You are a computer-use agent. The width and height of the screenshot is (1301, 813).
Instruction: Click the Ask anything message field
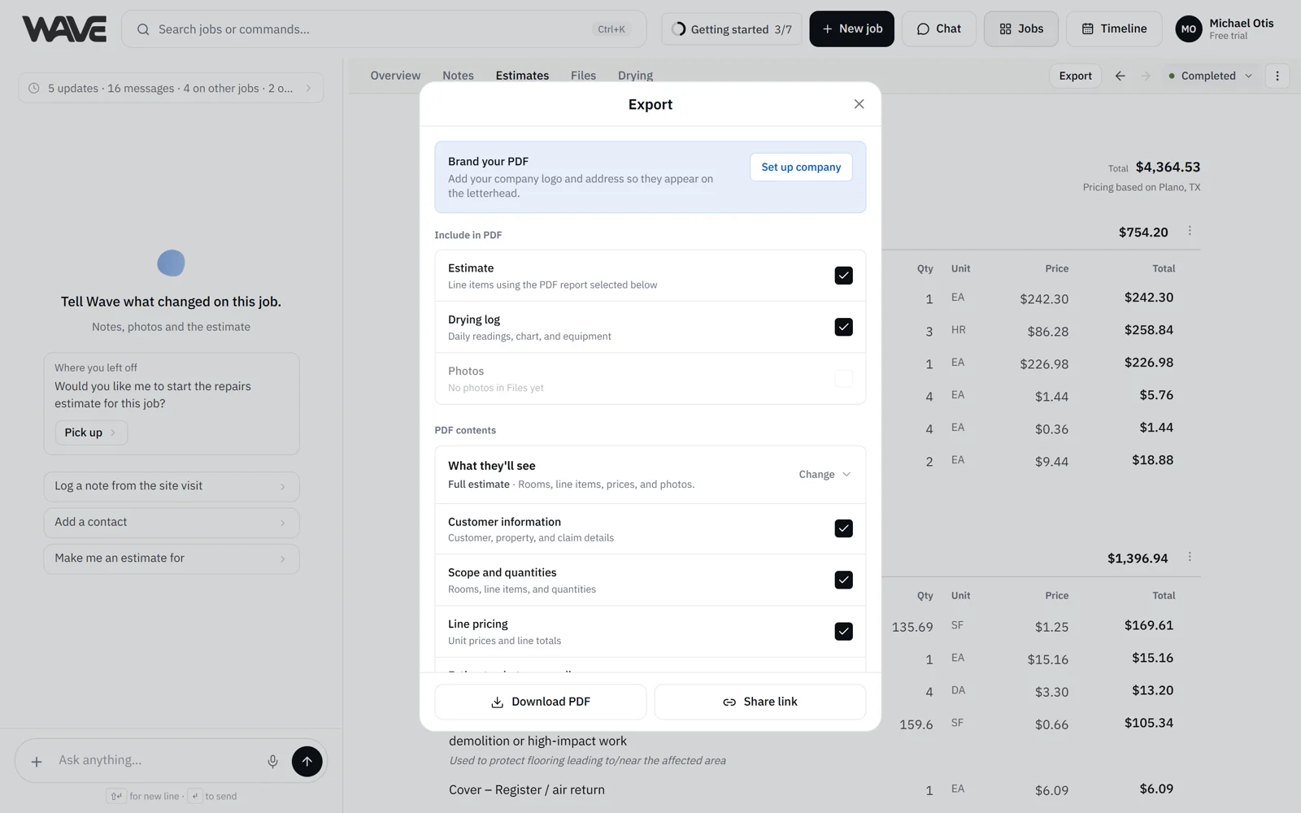[x=154, y=760]
